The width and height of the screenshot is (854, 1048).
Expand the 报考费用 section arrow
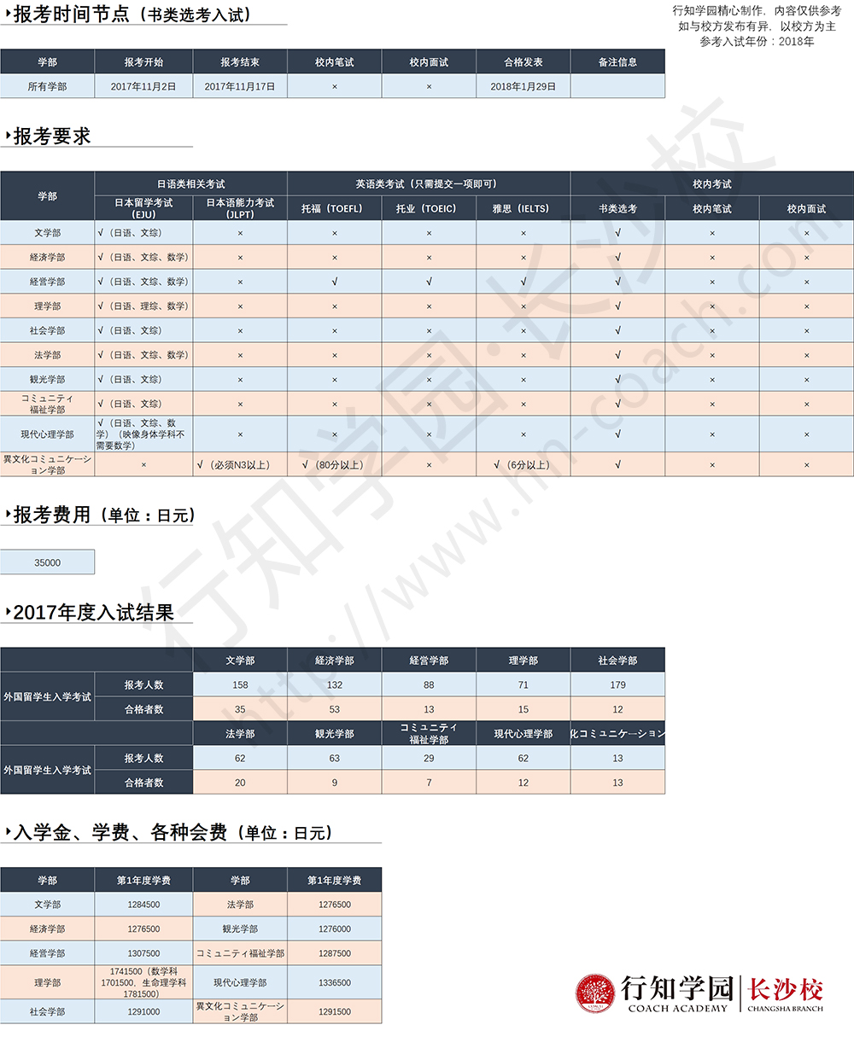8,514
